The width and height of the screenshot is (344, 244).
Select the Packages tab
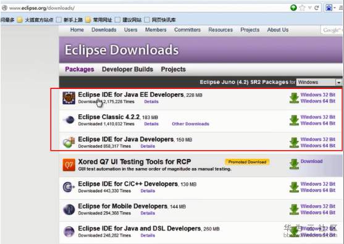(80, 69)
